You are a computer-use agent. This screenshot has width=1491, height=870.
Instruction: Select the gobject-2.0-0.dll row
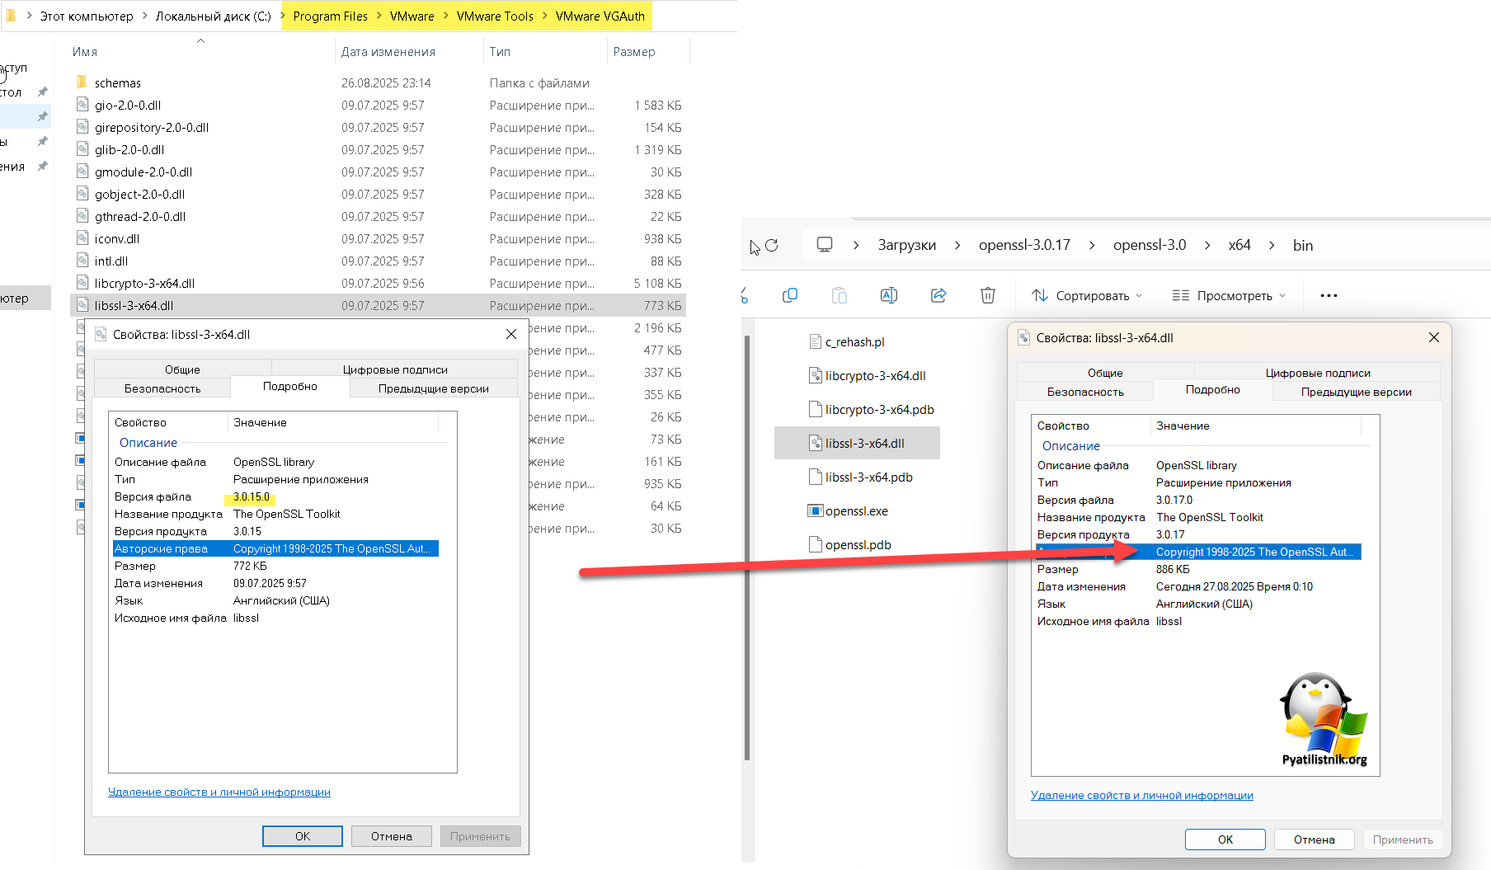click(379, 194)
